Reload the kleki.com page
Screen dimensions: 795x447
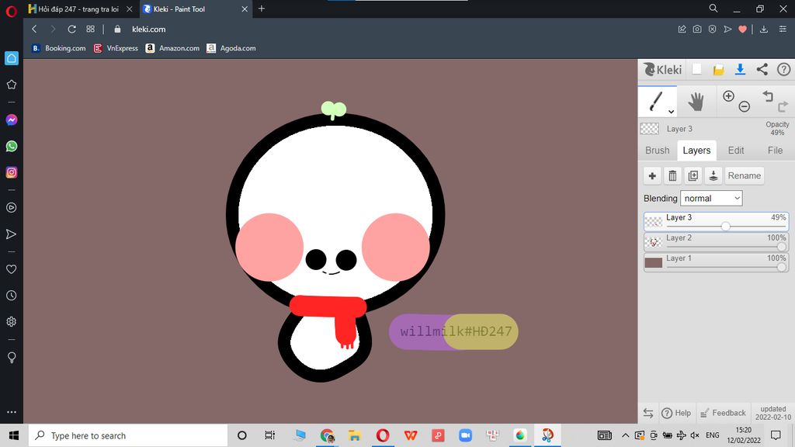(x=71, y=29)
